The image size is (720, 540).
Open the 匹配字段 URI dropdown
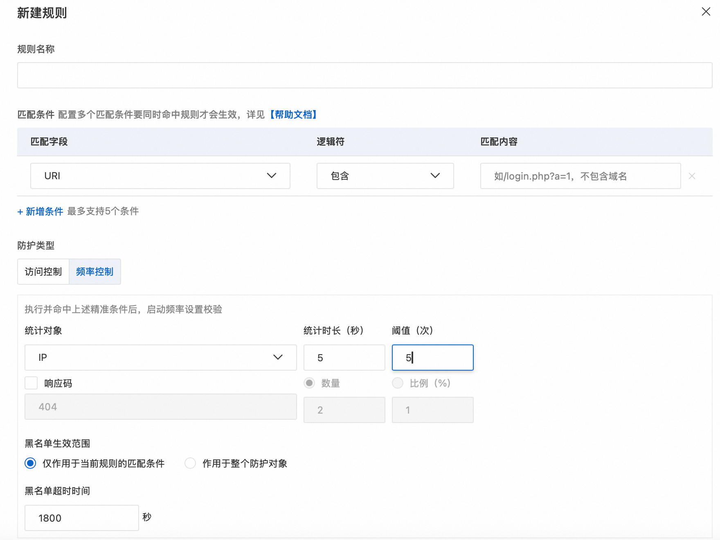coord(160,176)
